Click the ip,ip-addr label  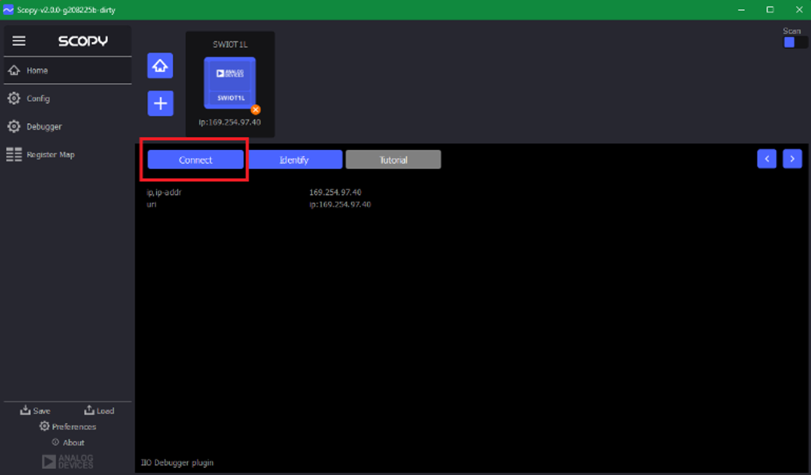pos(164,192)
